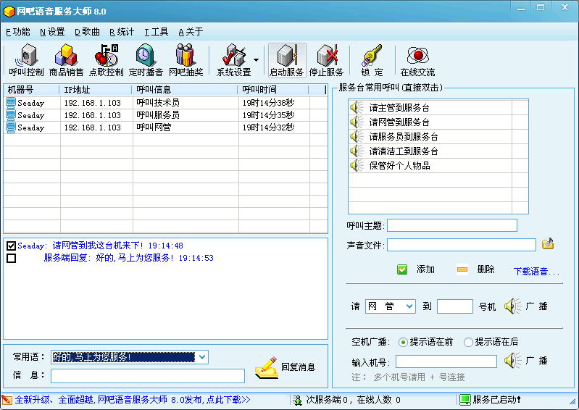
Task: Click the 下载语音 download voice link
Action: pyautogui.click(x=536, y=272)
